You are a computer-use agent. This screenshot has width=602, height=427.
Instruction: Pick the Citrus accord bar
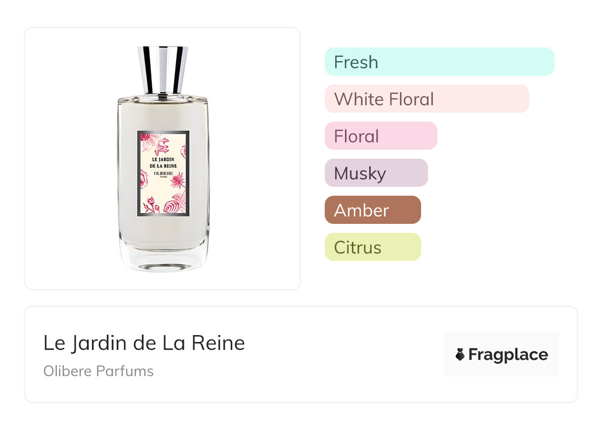click(373, 247)
